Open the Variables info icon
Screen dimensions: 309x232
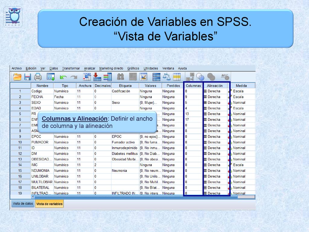click(x=108, y=77)
